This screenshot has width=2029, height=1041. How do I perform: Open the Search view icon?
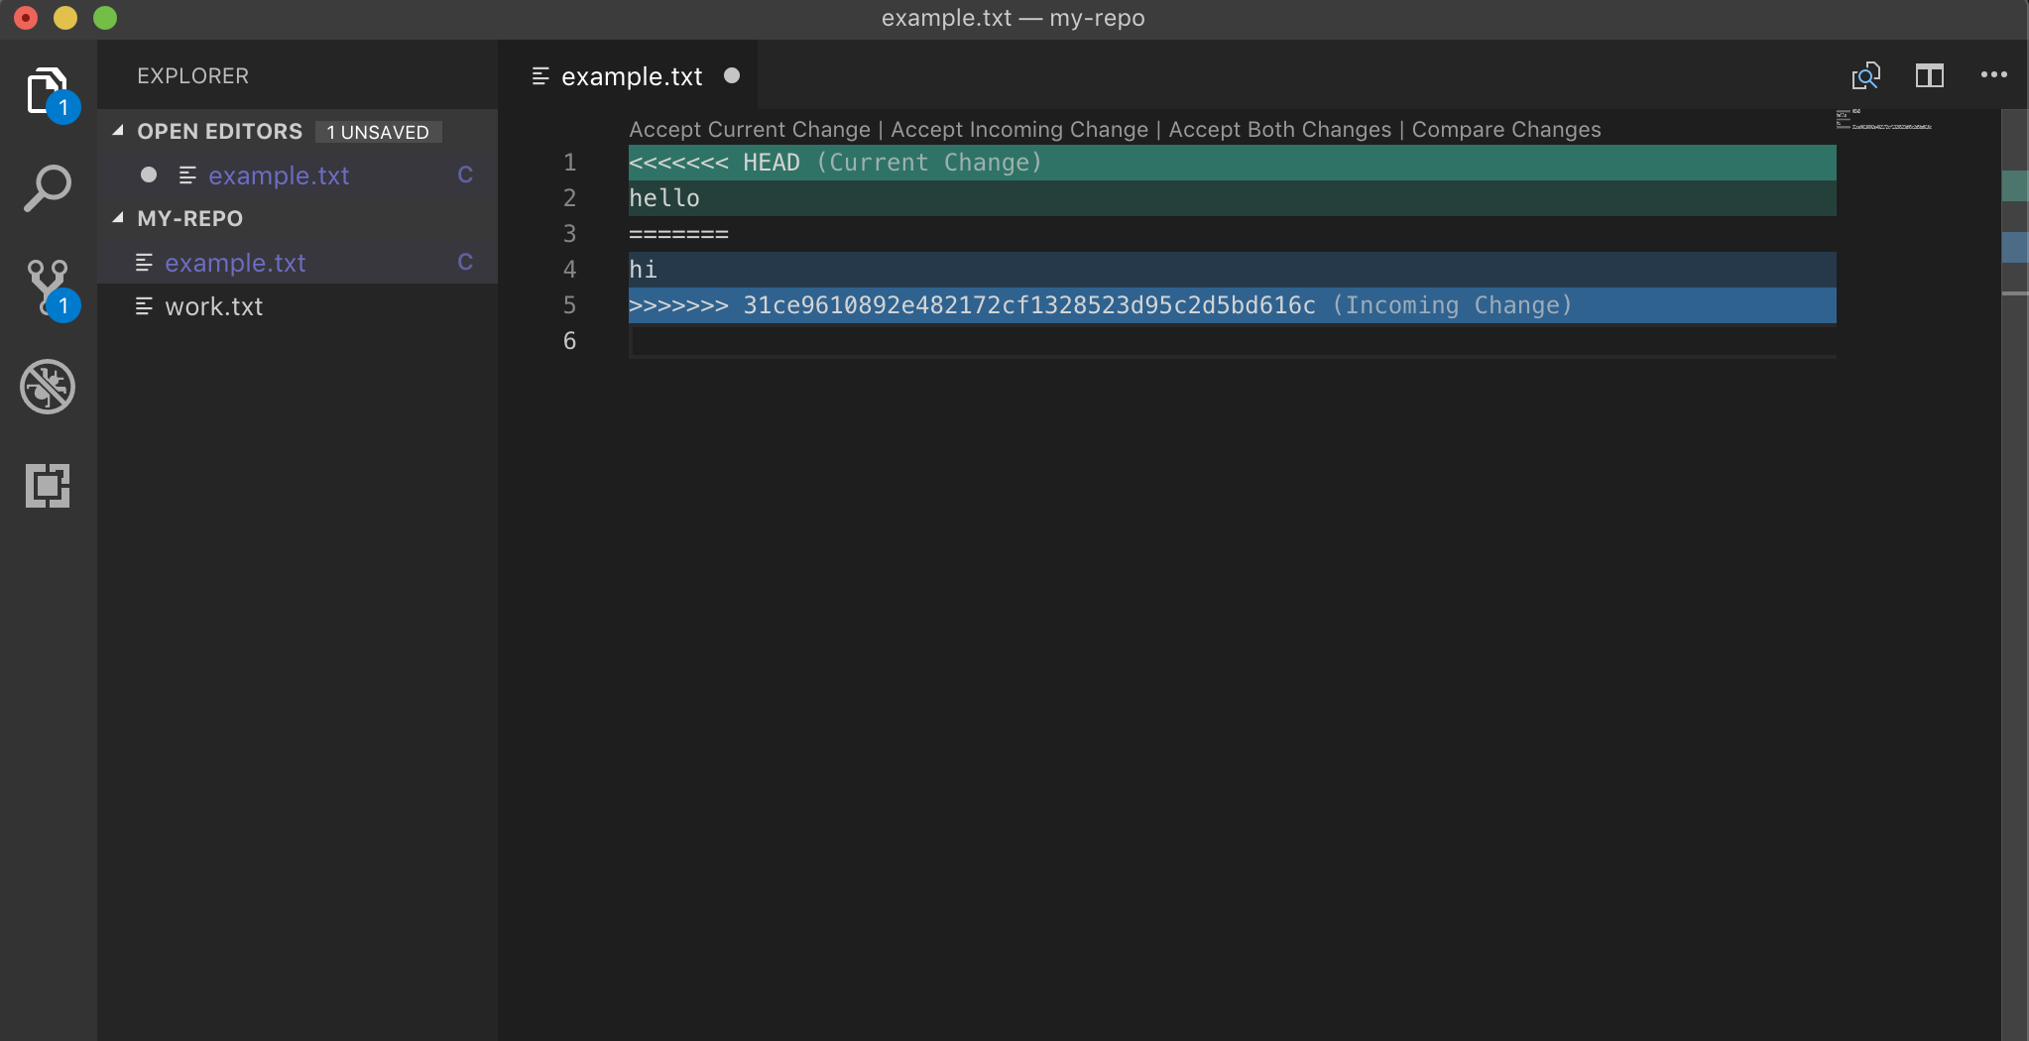coord(47,188)
